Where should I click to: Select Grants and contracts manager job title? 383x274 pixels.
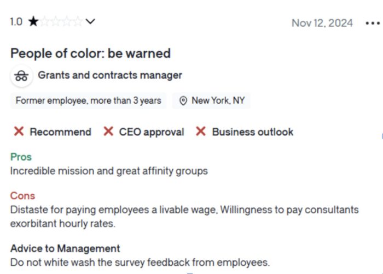point(110,75)
